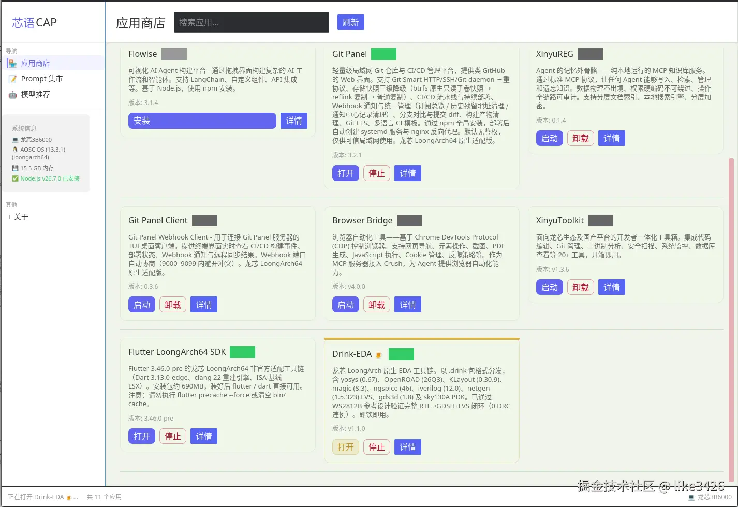Click Drink-EDA 打开 button
The height and width of the screenshot is (507, 738).
[346, 447]
